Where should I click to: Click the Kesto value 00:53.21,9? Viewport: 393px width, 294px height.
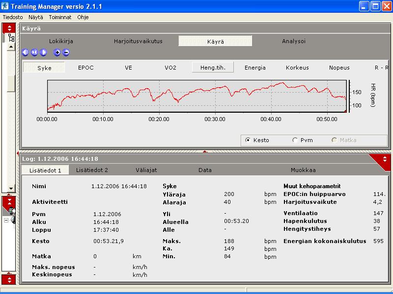tap(109, 241)
